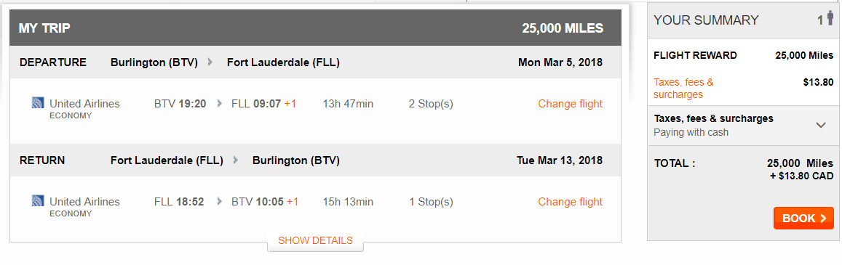Click United Airlines logo on return flight

click(x=38, y=201)
